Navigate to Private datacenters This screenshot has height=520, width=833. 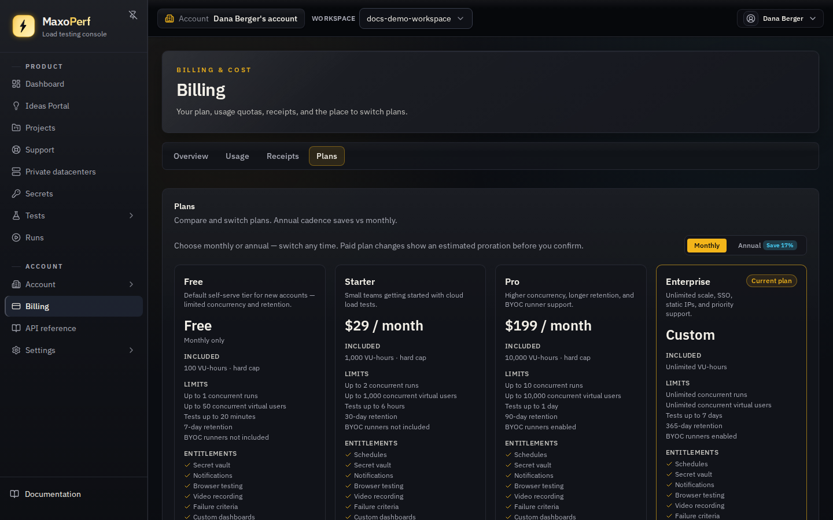point(73,172)
